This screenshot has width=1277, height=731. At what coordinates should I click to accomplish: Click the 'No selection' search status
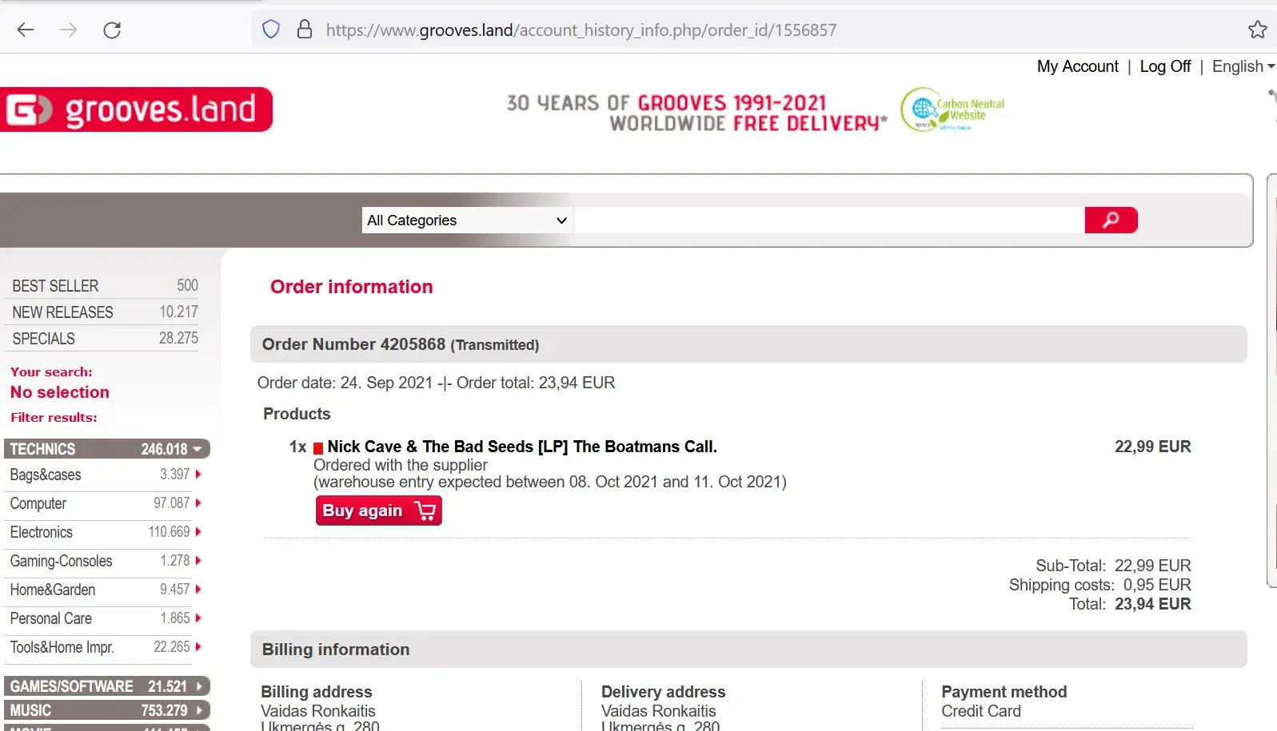[x=60, y=392]
